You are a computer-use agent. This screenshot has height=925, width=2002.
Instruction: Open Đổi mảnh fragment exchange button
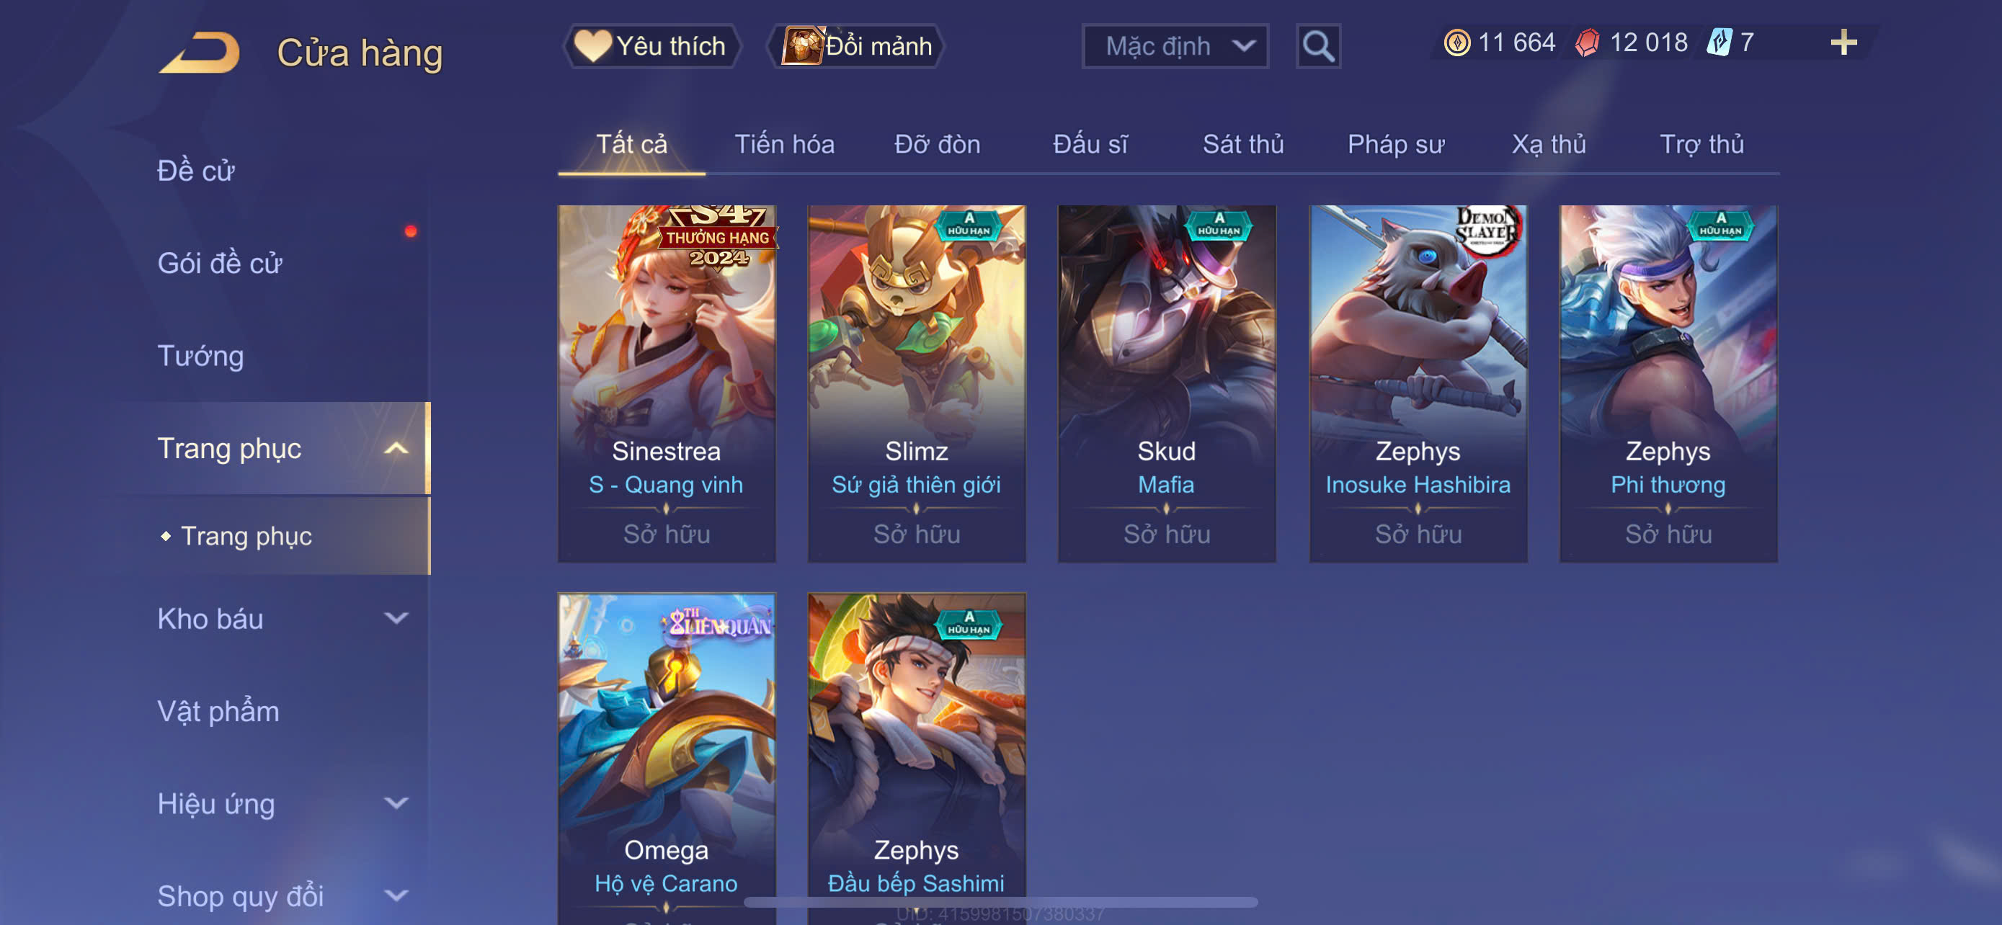click(x=855, y=46)
